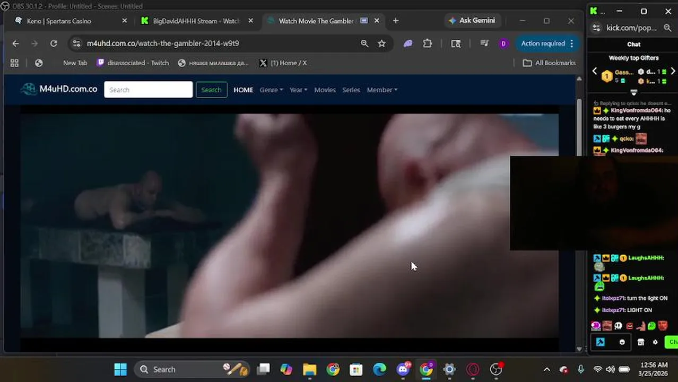Open the disassociated - Twitch bookmark
Image resolution: width=678 pixels, height=382 pixels.
pos(133,63)
